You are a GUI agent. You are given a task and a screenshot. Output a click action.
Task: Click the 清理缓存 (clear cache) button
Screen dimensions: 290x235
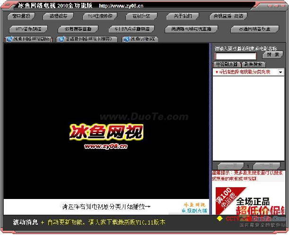58,16
